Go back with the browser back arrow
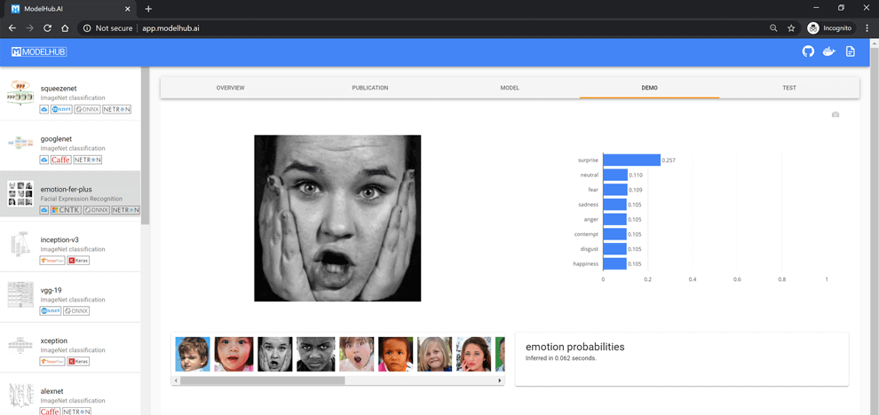 coord(12,28)
